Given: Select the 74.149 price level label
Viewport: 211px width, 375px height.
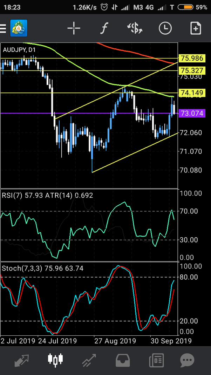Looking at the screenshot, I should (x=192, y=93).
